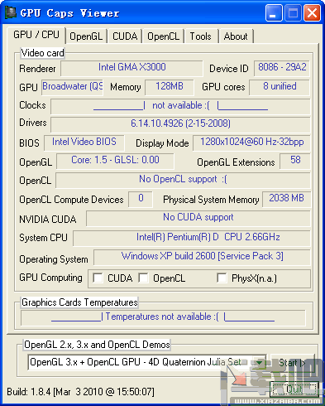This screenshot has width=325, height=406.
Task: Click the Device ID value 8086 - 29A2
Action: [x=282, y=68]
